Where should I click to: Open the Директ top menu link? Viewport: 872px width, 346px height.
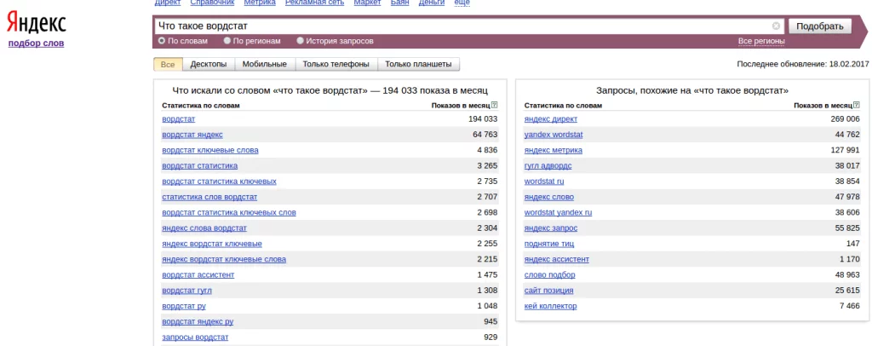click(168, 3)
